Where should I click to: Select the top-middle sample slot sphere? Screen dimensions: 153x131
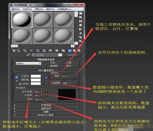[x=43, y=20]
